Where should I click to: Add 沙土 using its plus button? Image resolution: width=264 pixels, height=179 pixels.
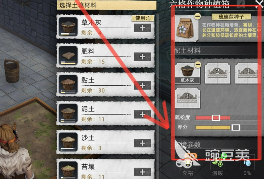coord(142,143)
